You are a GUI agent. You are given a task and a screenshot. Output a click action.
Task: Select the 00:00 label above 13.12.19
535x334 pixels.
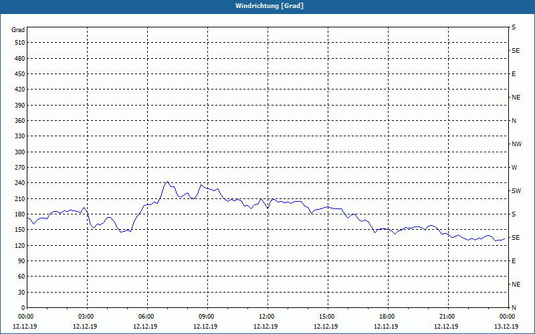508,317
